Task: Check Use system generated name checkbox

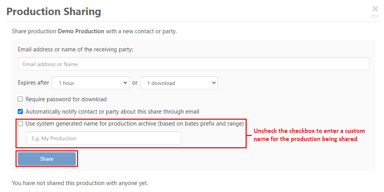Action: pos(20,124)
